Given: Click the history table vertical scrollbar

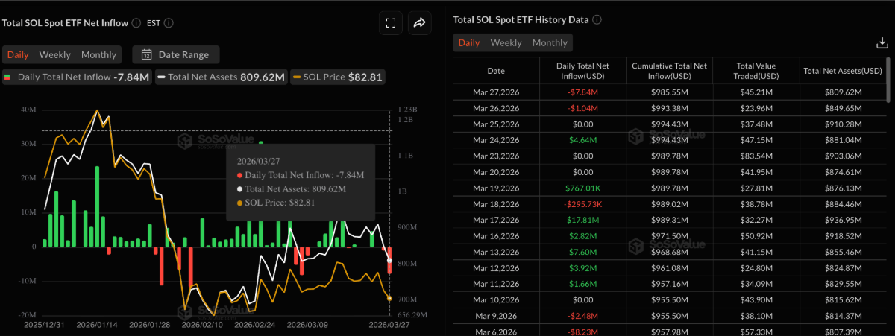Looking at the screenshot, I should 888,80.
